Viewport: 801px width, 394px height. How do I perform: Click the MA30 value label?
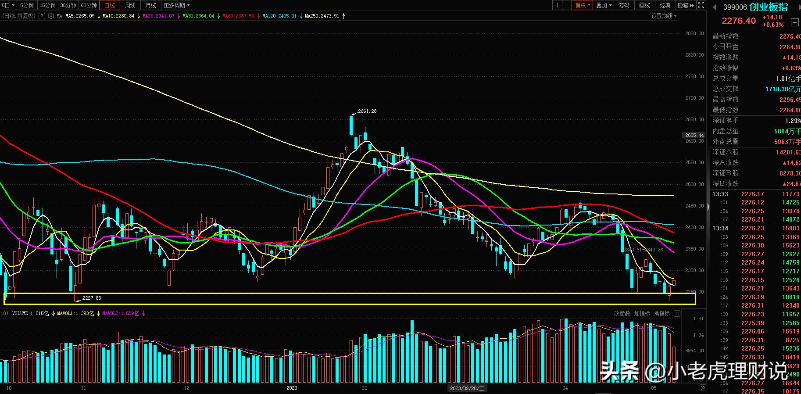[198, 16]
